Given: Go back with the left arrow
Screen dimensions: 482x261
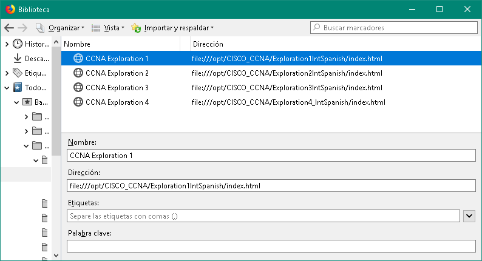Looking at the screenshot, I should (9, 28).
